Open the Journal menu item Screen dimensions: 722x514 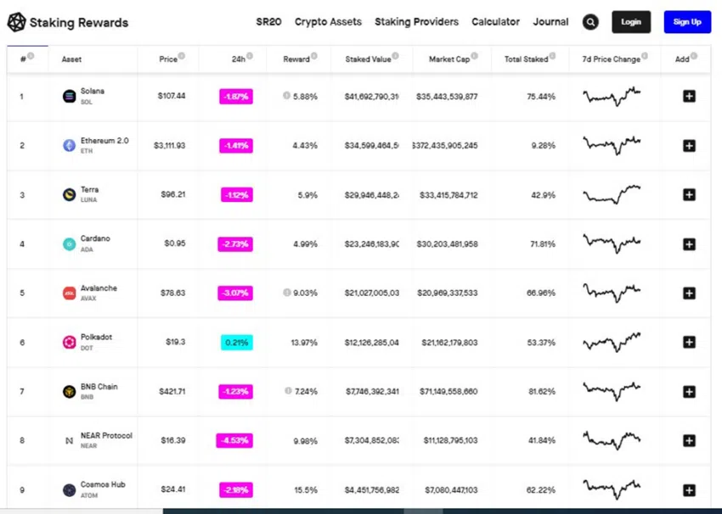click(x=550, y=21)
